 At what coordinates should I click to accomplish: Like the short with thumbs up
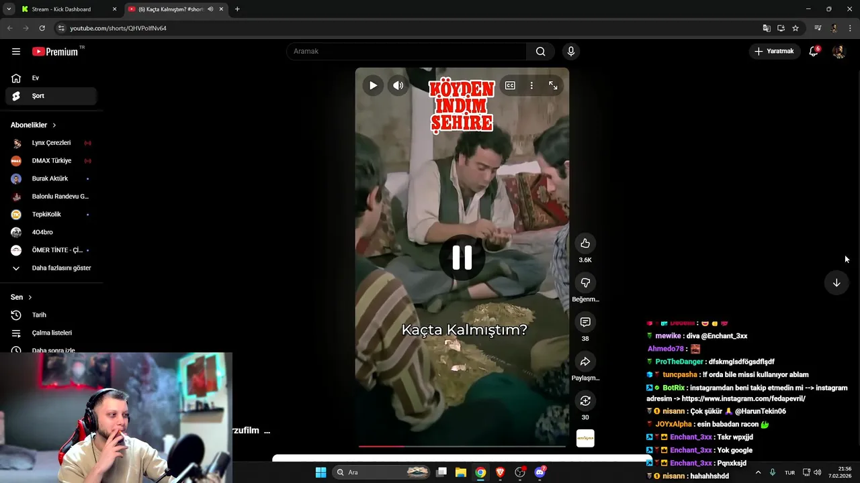(585, 244)
